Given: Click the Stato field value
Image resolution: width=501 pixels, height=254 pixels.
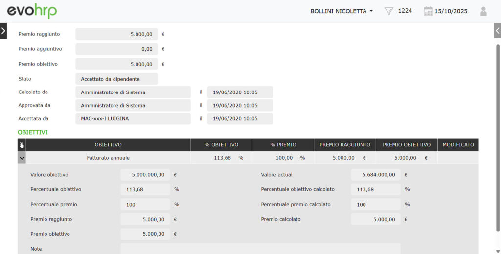Looking at the screenshot, I should 116,79.
